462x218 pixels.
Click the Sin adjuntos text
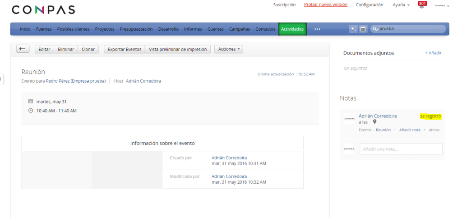coord(355,68)
